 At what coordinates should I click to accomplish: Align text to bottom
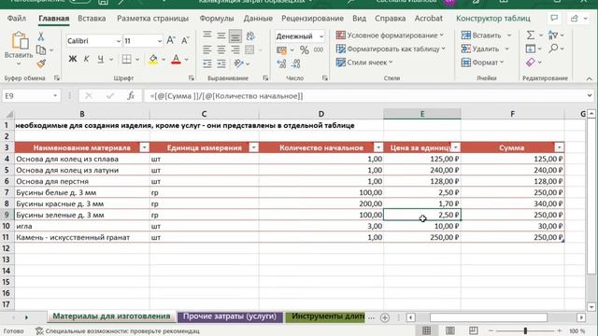click(x=235, y=36)
